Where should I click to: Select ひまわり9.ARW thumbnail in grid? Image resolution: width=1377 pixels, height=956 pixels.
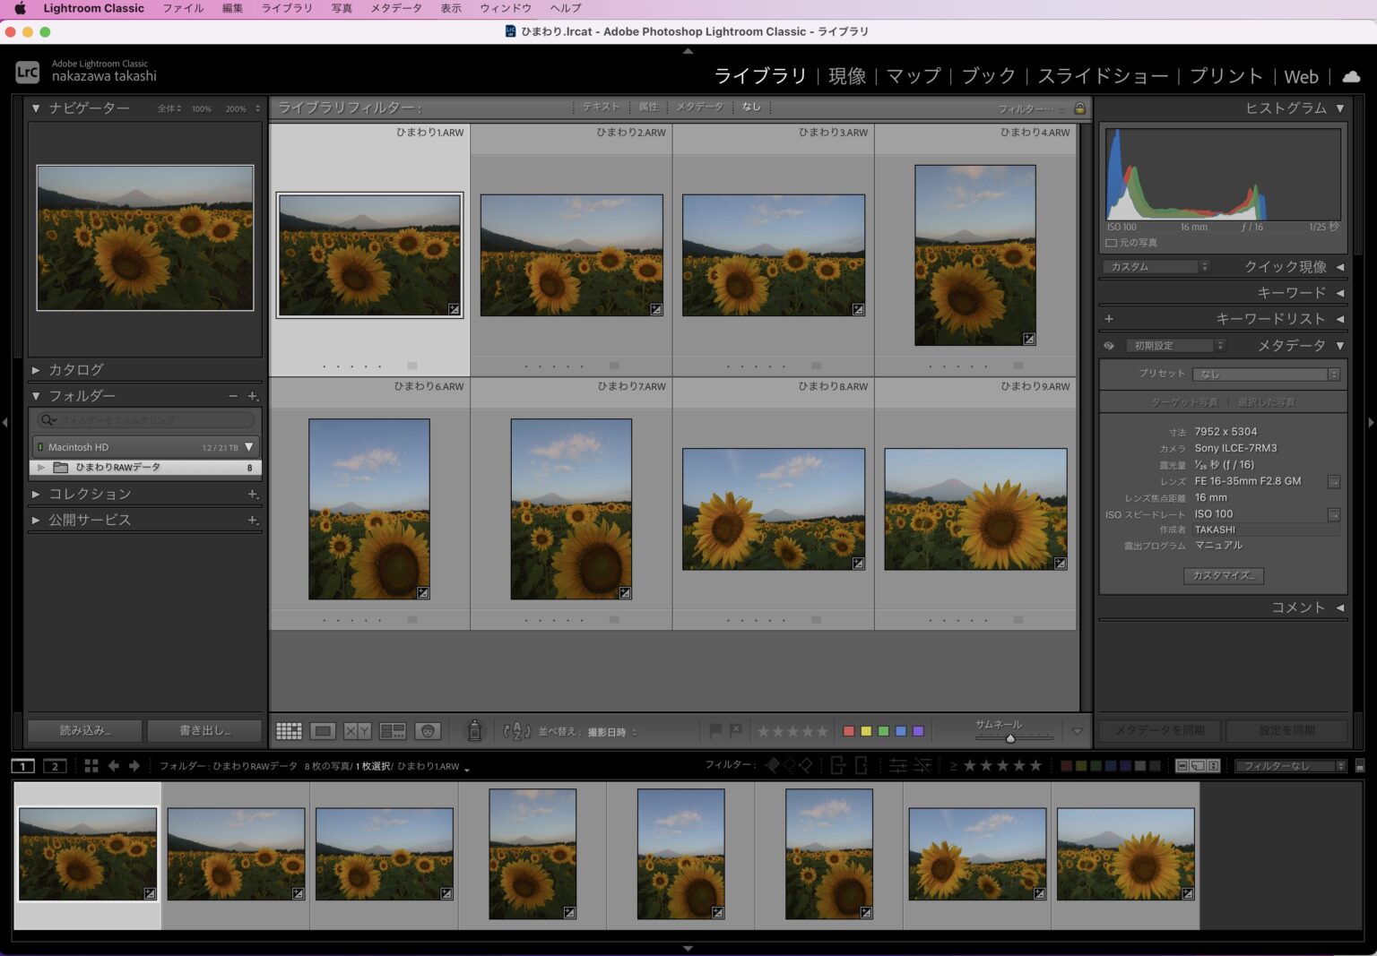975,509
